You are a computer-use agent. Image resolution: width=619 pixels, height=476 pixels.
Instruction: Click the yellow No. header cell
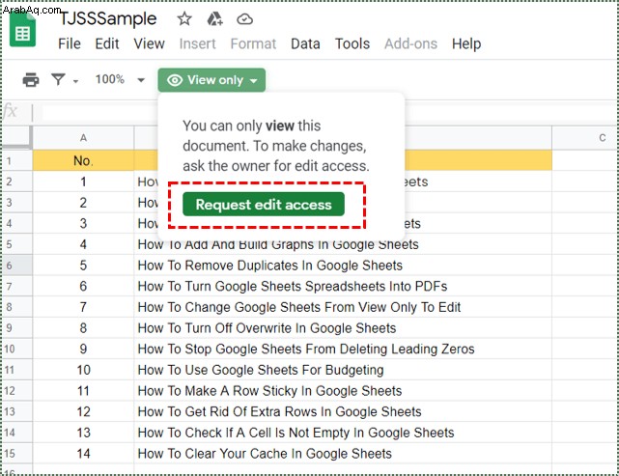pos(83,160)
